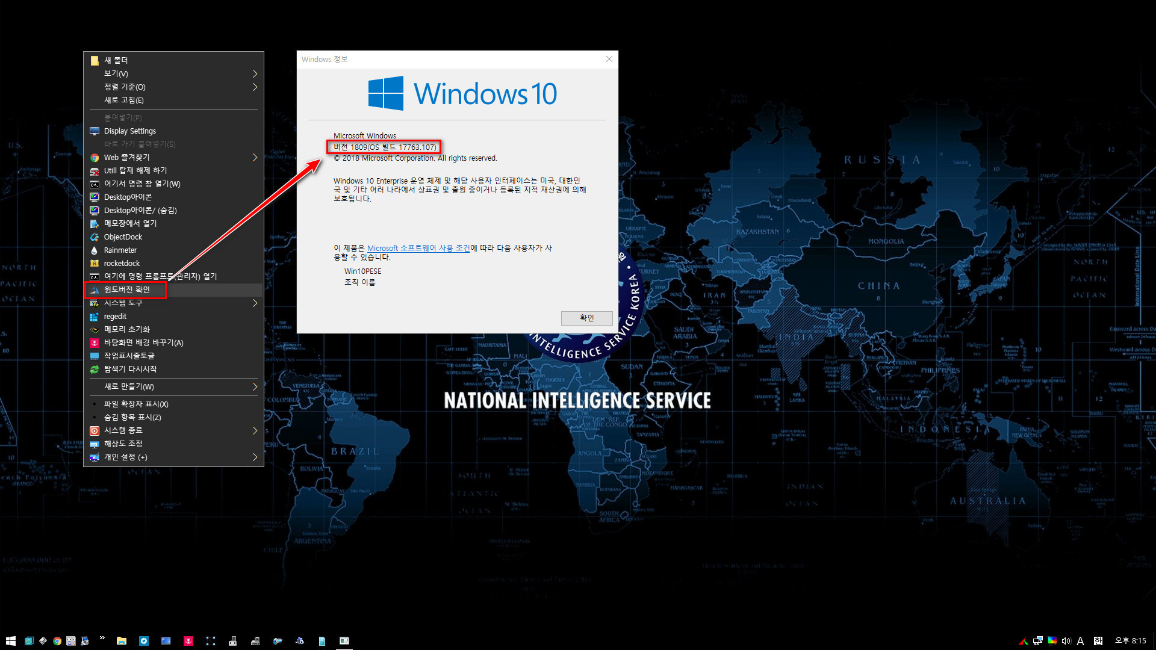The width and height of the screenshot is (1156, 650).
Task: Open the volume control in system tray
Action: tap(1066, 641)
